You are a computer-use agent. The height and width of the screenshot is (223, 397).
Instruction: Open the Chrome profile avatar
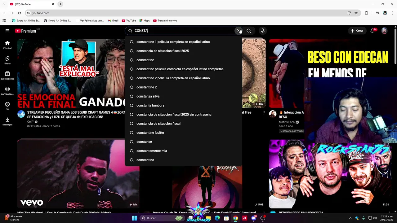[385, 13]
